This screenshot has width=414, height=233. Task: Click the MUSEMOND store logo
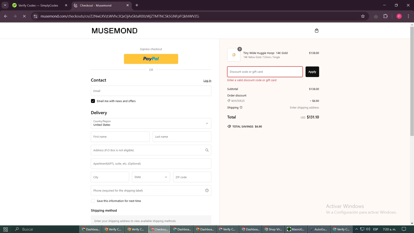tap(115, 31)
